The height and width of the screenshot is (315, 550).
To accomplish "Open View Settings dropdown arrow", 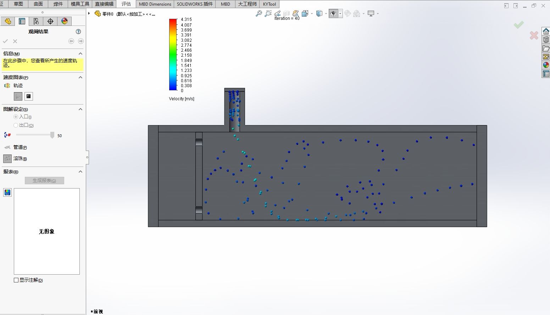I will point(378,13).
